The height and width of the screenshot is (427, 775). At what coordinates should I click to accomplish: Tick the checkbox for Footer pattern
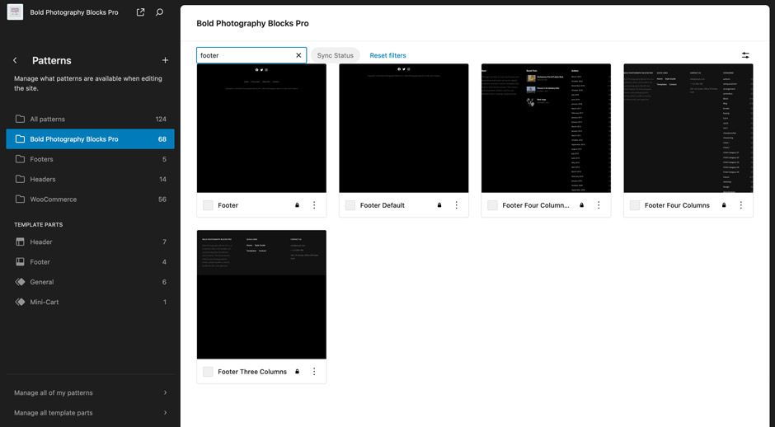208,205
